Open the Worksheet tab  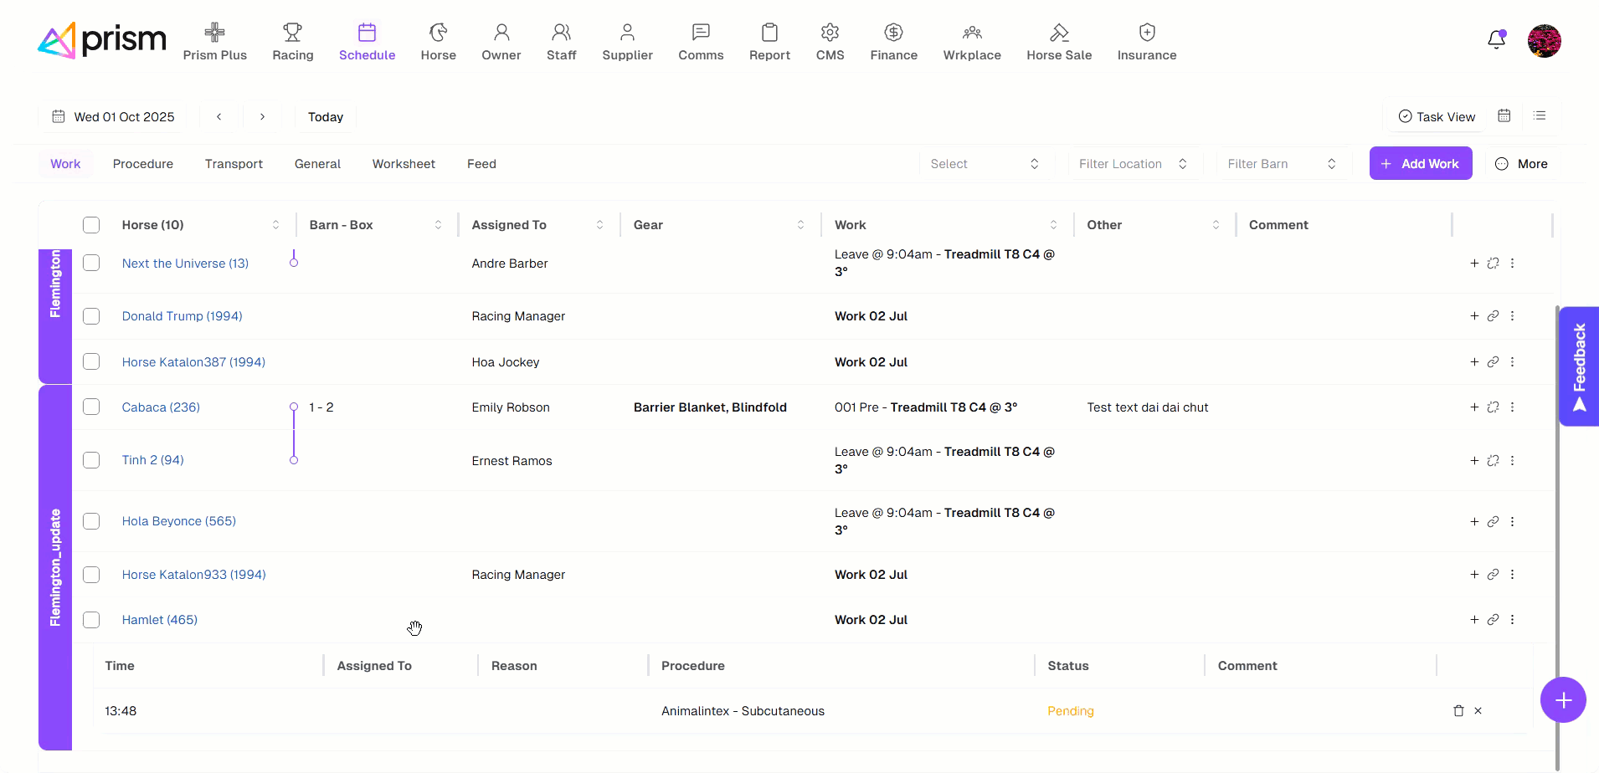coord(404,164)
